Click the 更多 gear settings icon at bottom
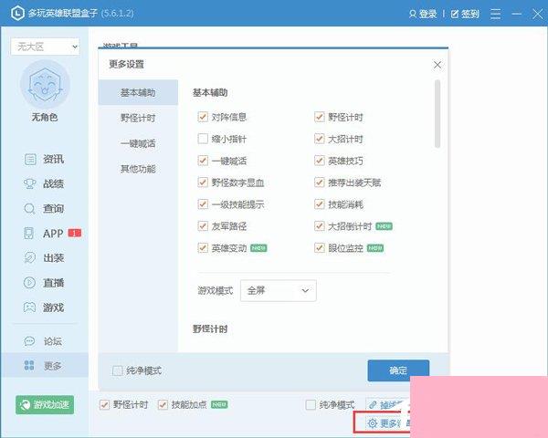The height and width of the screenshot is (438, 548). tap(373, 423)
